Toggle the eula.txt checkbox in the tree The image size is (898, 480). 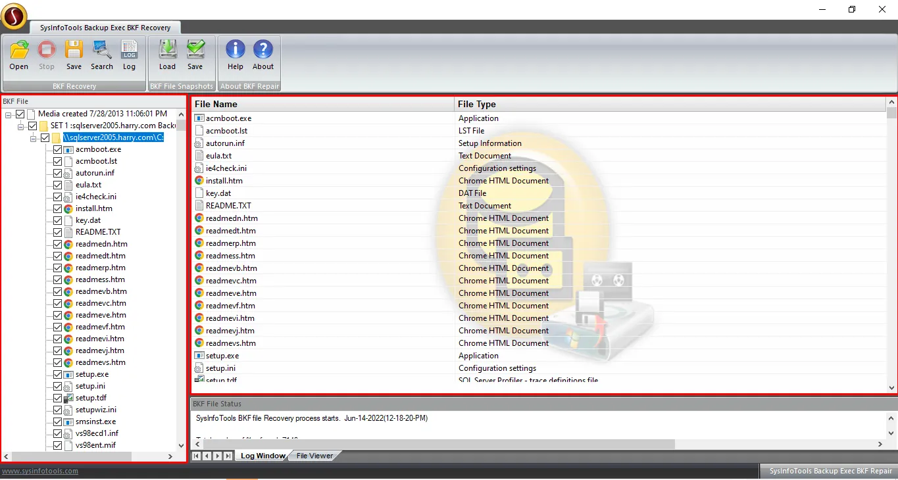pos(57,185)
